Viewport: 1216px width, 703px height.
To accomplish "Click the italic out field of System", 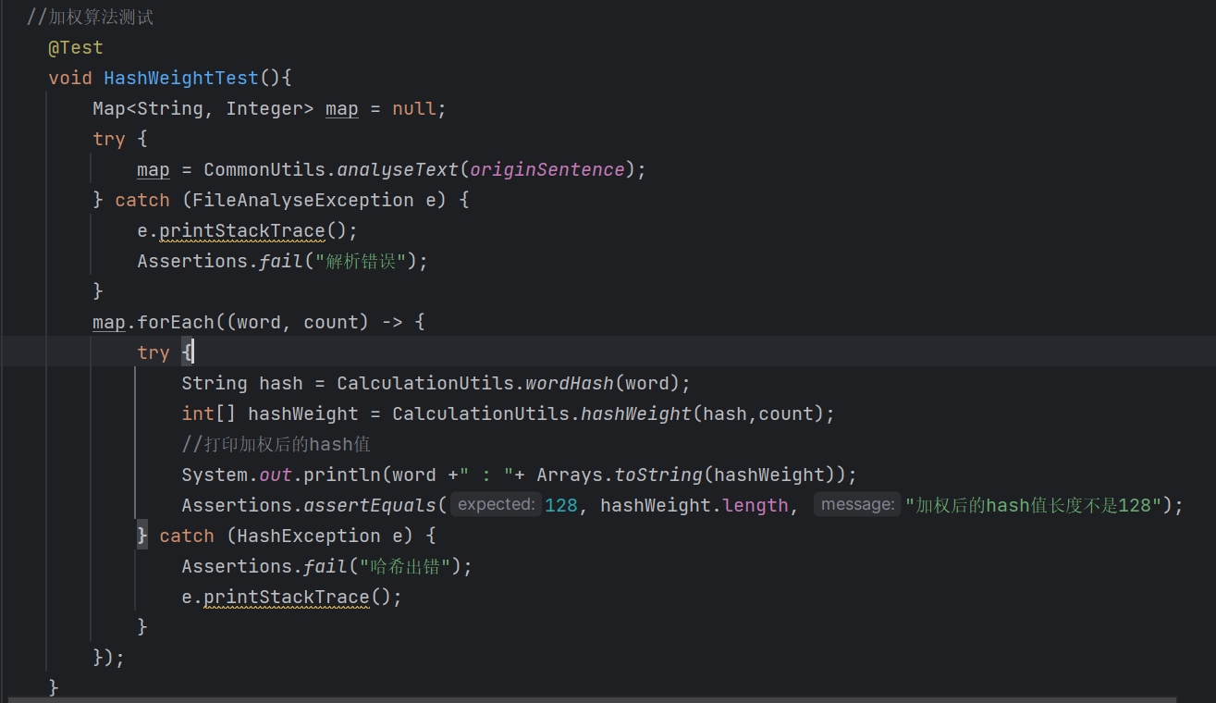I will [x=276, y=475].
